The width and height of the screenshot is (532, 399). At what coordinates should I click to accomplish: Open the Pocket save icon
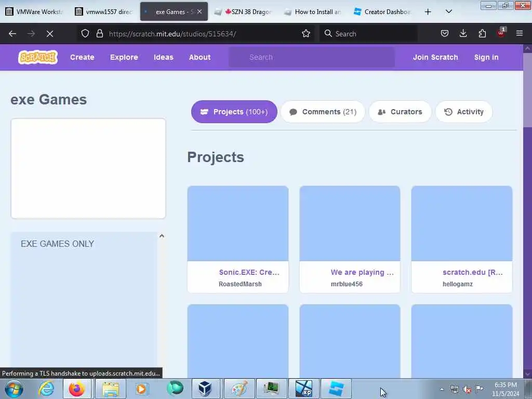tap(445, 34)
